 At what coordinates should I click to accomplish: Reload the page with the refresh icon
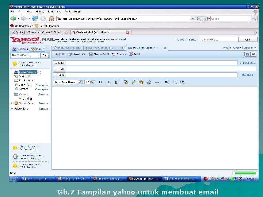tap(35, 19)
